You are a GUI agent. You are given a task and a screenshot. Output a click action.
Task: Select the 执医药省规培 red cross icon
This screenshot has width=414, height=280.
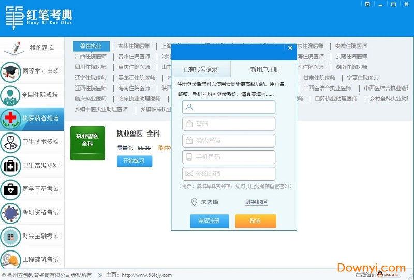coord(10,119)
